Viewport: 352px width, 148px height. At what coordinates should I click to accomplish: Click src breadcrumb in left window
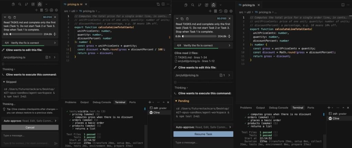(x=66, y=11)
